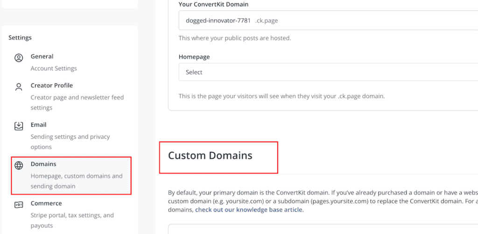Open the Homepage Select dropdown
Image resolution: width=478 pixels, height=234 pixels.
[x=328, y=72]
